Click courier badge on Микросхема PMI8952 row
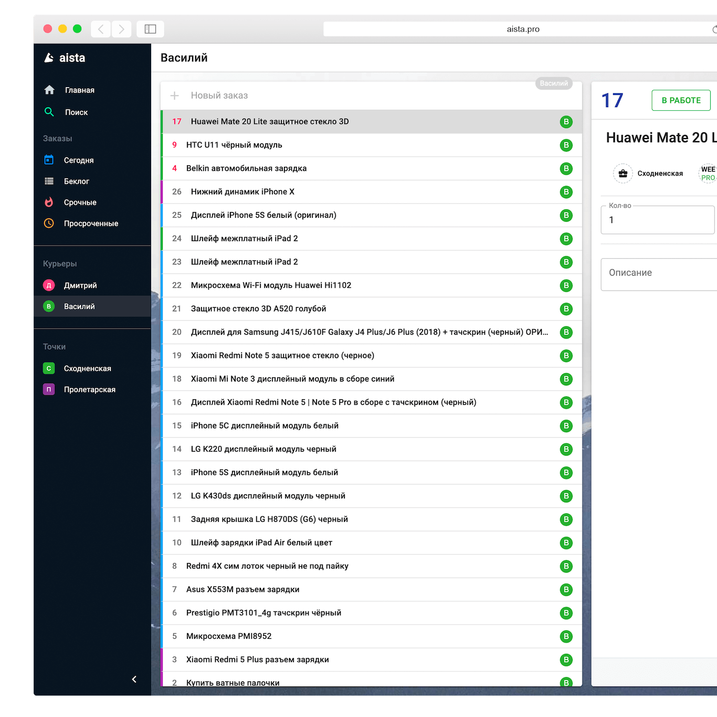The image size is (717, 717). coord(566,636)
